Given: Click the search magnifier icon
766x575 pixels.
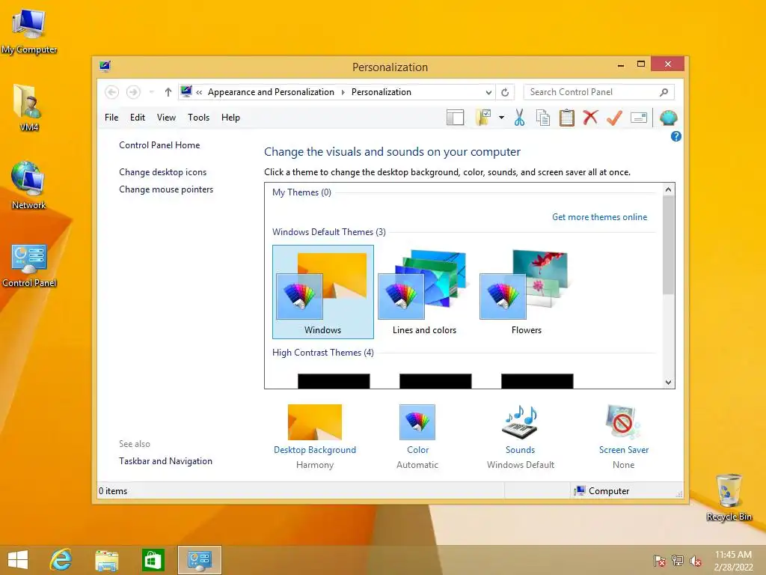Looking at the screenshot, I should click(x=664, y=92).
